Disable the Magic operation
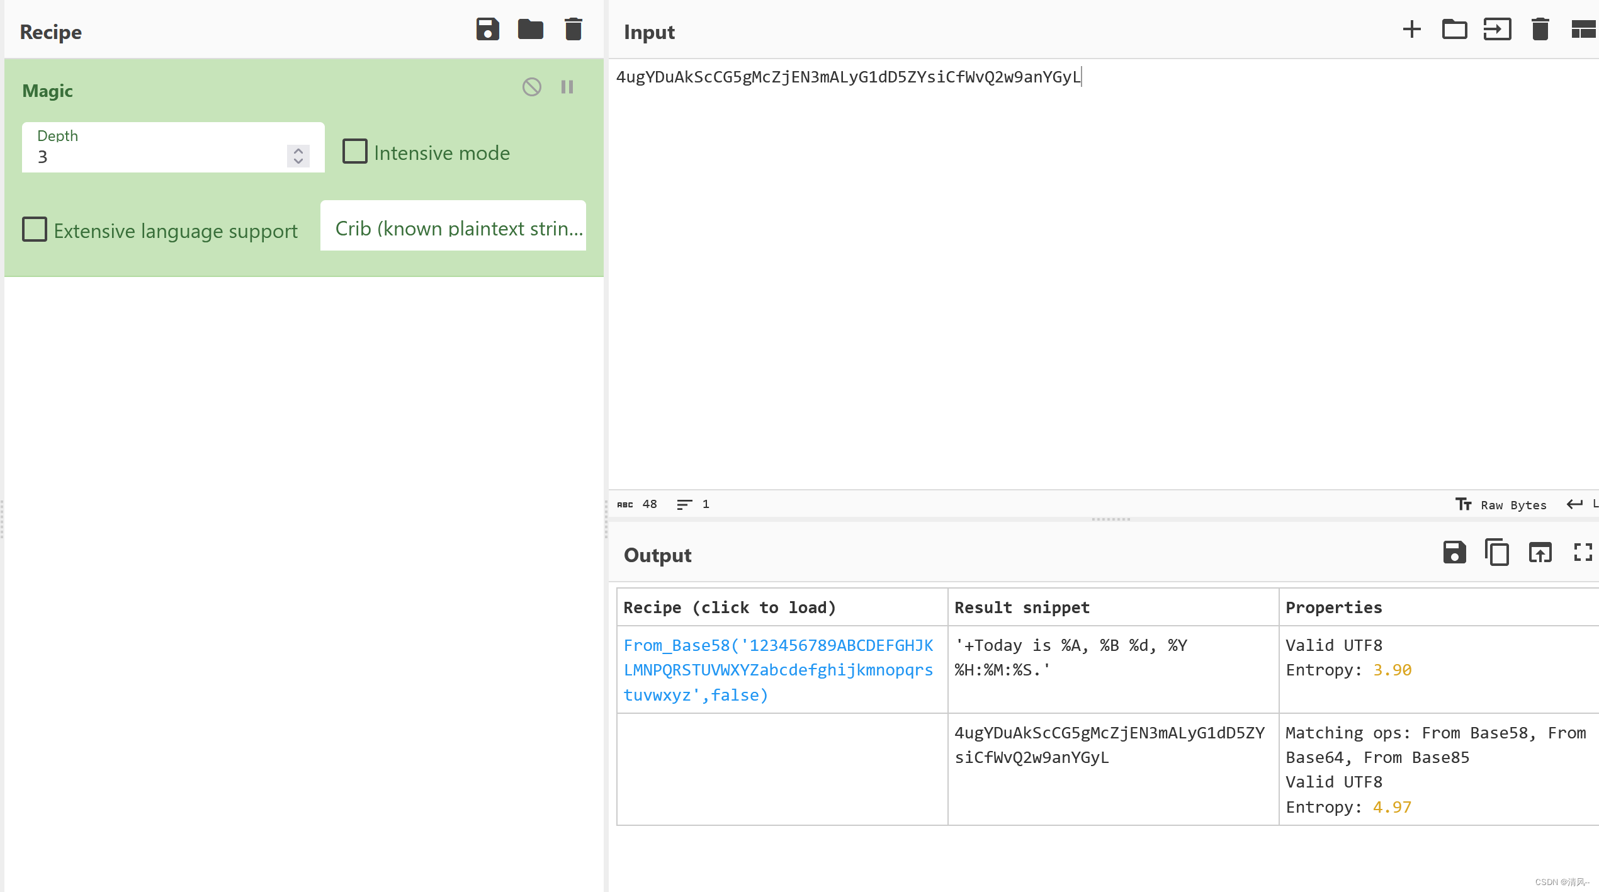This screenshot has height=892, width=1599. coord(532,87)
